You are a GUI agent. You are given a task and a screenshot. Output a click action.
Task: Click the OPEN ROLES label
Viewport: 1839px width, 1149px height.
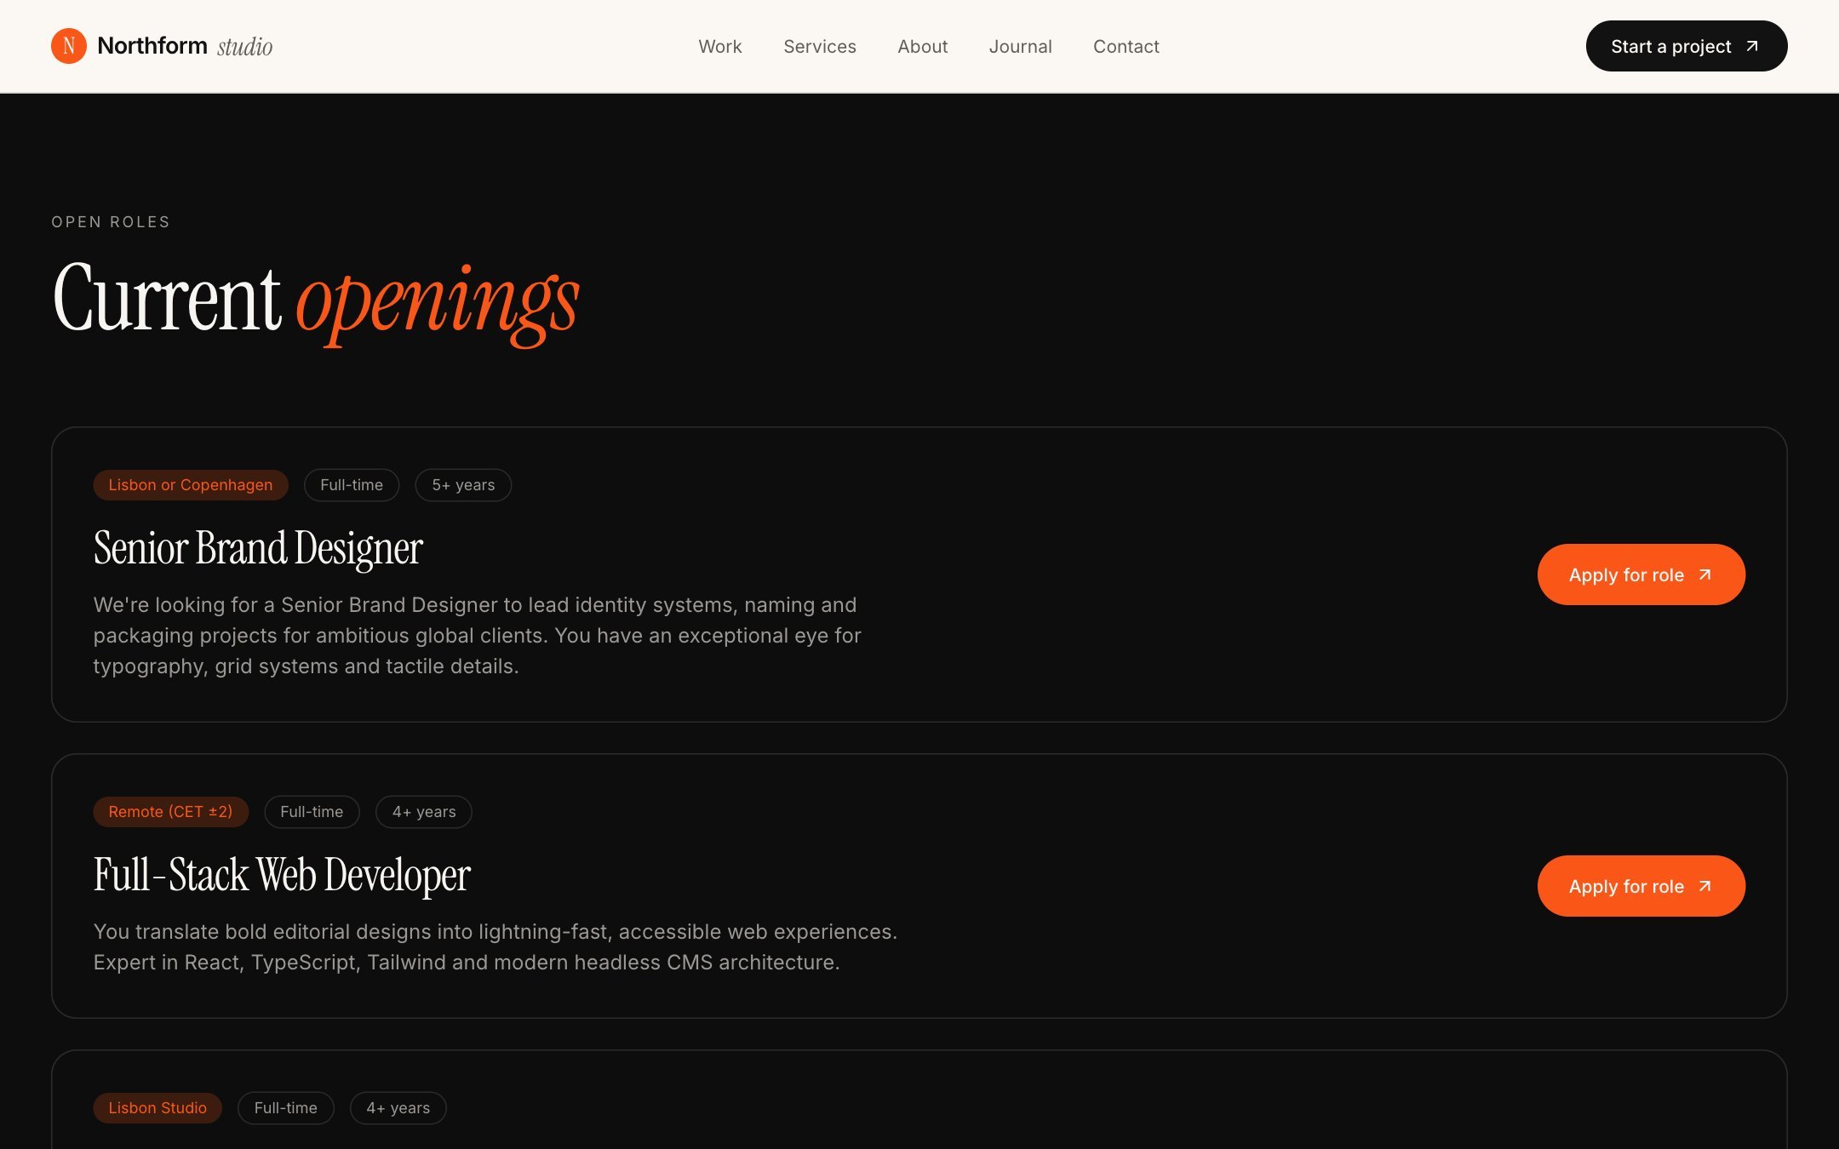click(111, 222)
